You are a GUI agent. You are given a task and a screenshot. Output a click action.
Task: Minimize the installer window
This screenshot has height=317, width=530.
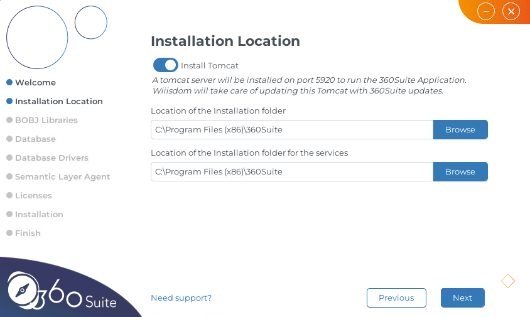486,11
